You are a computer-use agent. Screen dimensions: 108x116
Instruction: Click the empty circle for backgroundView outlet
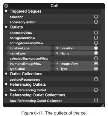click(x=96, y=38)
